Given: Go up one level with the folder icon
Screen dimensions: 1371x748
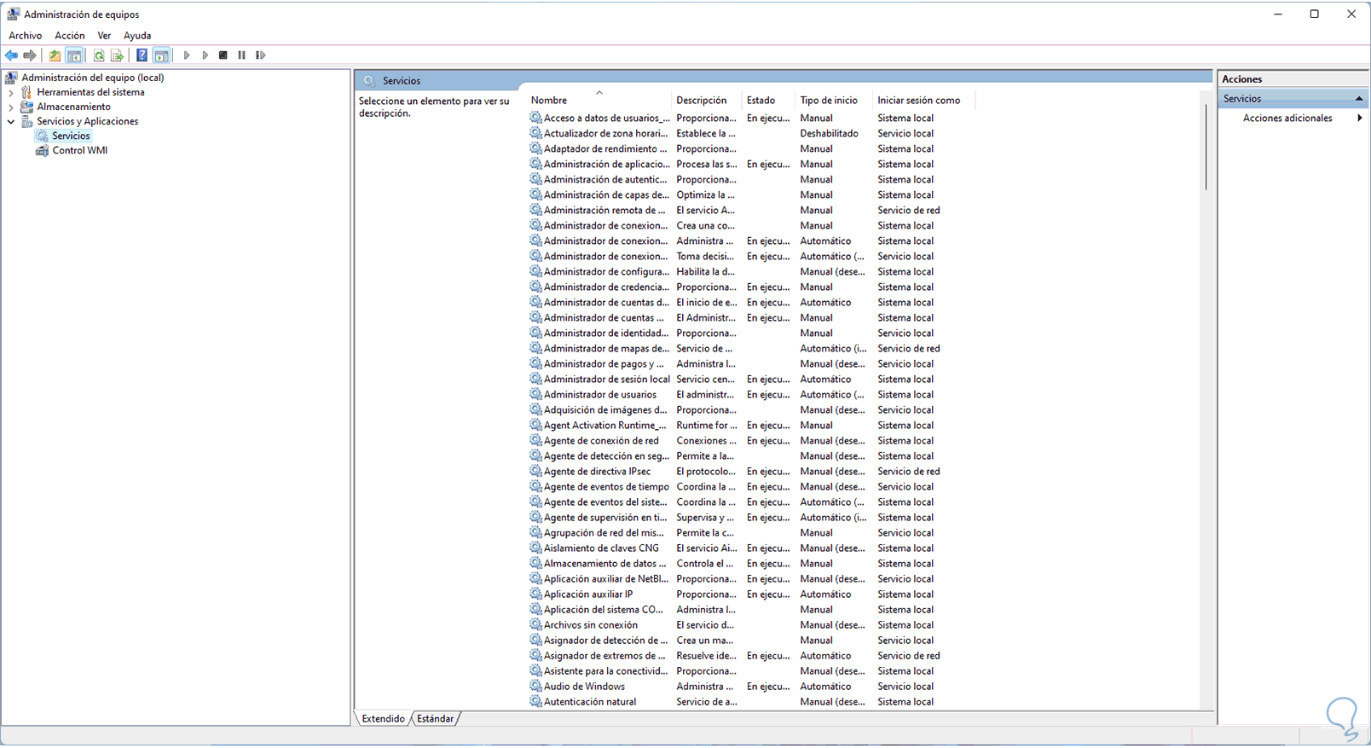Looking at the screenshot, I should click(55, 55).
